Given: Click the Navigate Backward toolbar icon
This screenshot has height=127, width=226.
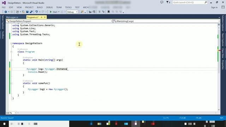Looking at the screenshot, I should (6, 12).
